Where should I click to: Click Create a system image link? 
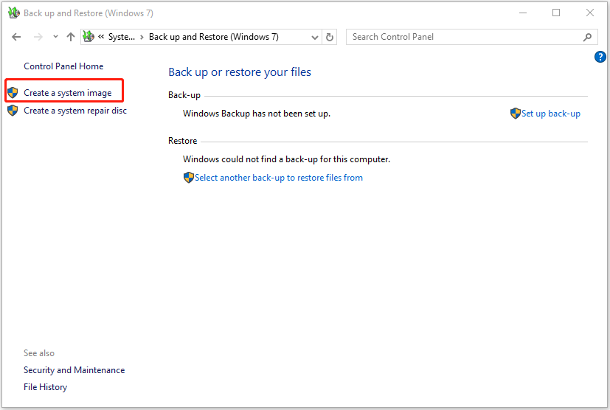click(x=68, y=93)
